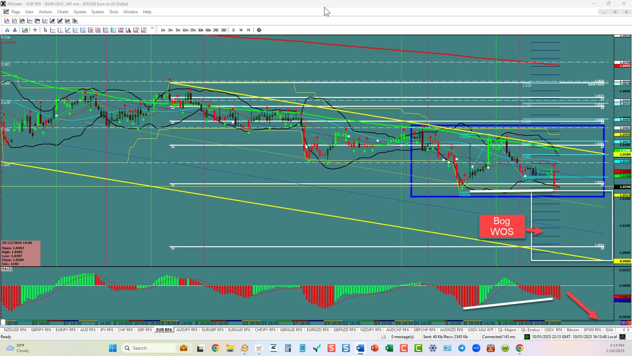Switch to the Daily (D) timeframe
632x356 pixels.
point(233,30)
